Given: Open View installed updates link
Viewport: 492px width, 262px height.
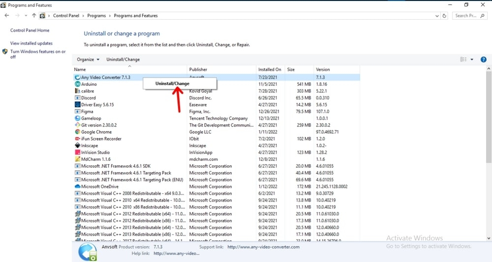Looking at the screenshot, I should click(31, 43).
